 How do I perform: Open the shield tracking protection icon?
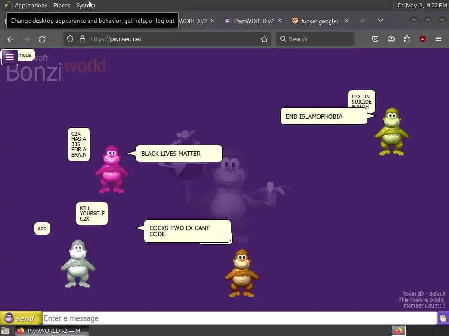point(70,39)
